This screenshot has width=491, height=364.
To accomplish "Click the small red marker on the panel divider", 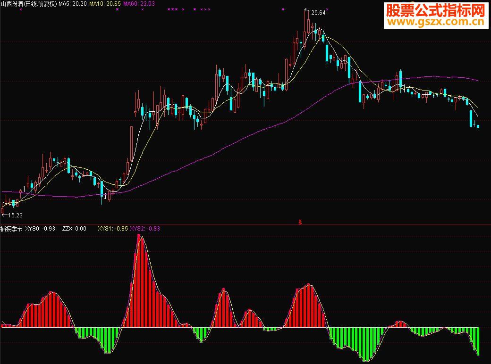I will point(300,222).
